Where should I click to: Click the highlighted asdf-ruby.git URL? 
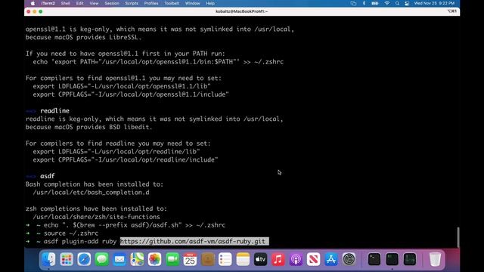pyautogui.click(x=194, y=242)
